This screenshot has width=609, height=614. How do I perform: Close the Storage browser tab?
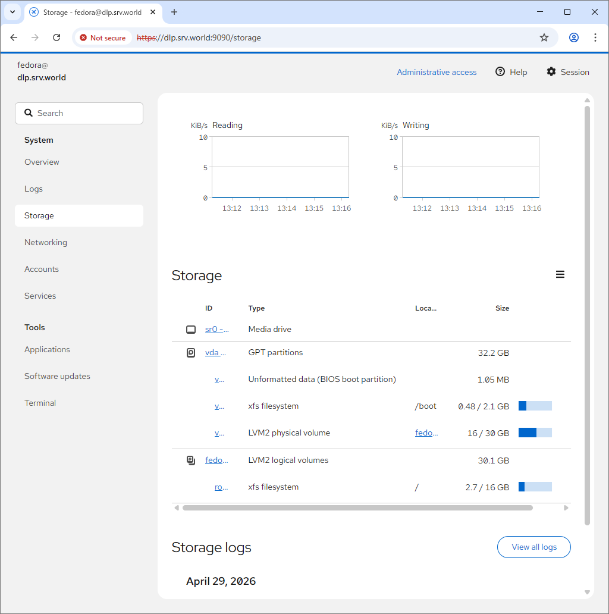click(x=153, y=12)
